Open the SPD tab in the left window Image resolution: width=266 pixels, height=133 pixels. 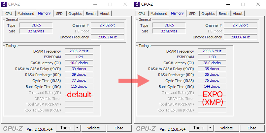[x=59, y=14]
